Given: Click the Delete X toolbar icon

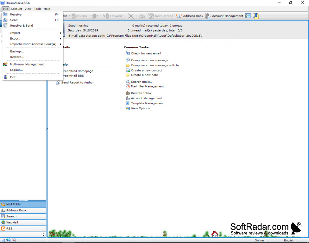Looking at the screenshot, I should tap(131, 16).
